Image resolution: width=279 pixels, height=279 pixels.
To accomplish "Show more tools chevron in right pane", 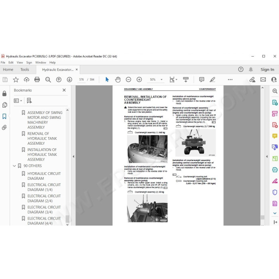I will pyautogui.click(x=275, y=213).
